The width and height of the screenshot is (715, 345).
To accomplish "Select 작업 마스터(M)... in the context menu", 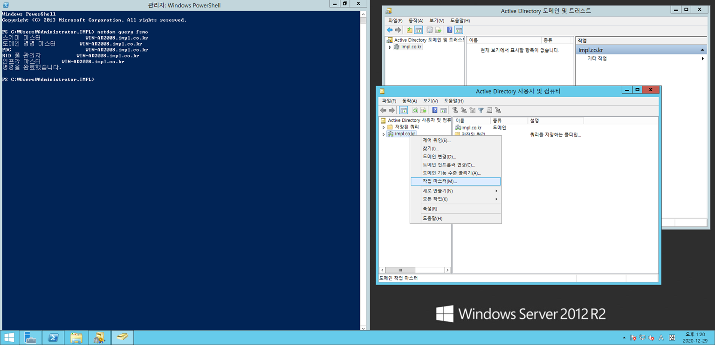I will (x=455, y=181).
